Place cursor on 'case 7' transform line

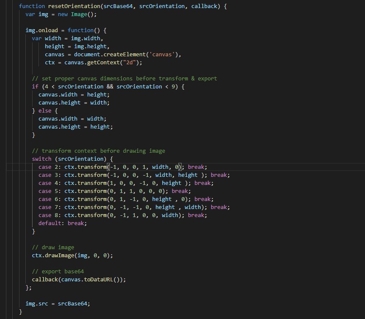click(x=134, y=208)
